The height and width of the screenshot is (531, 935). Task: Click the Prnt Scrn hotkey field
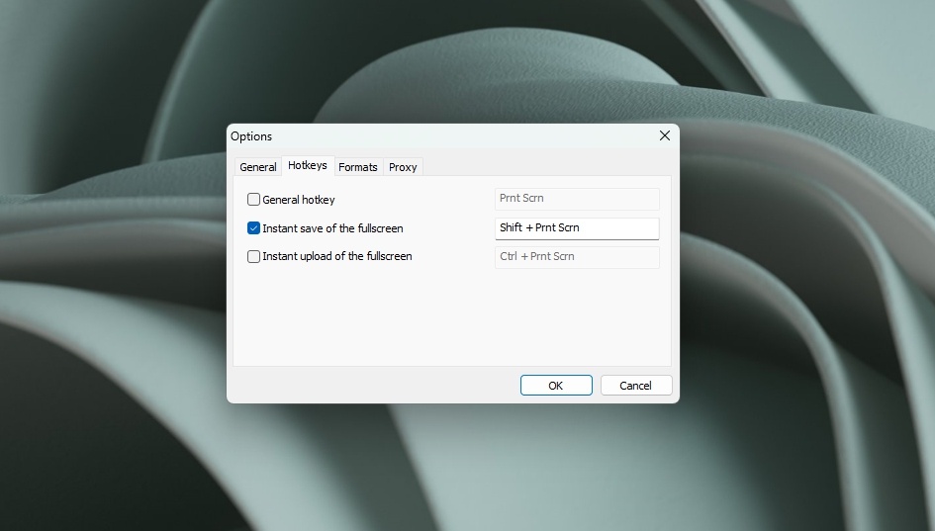click(x=577, y=199)
